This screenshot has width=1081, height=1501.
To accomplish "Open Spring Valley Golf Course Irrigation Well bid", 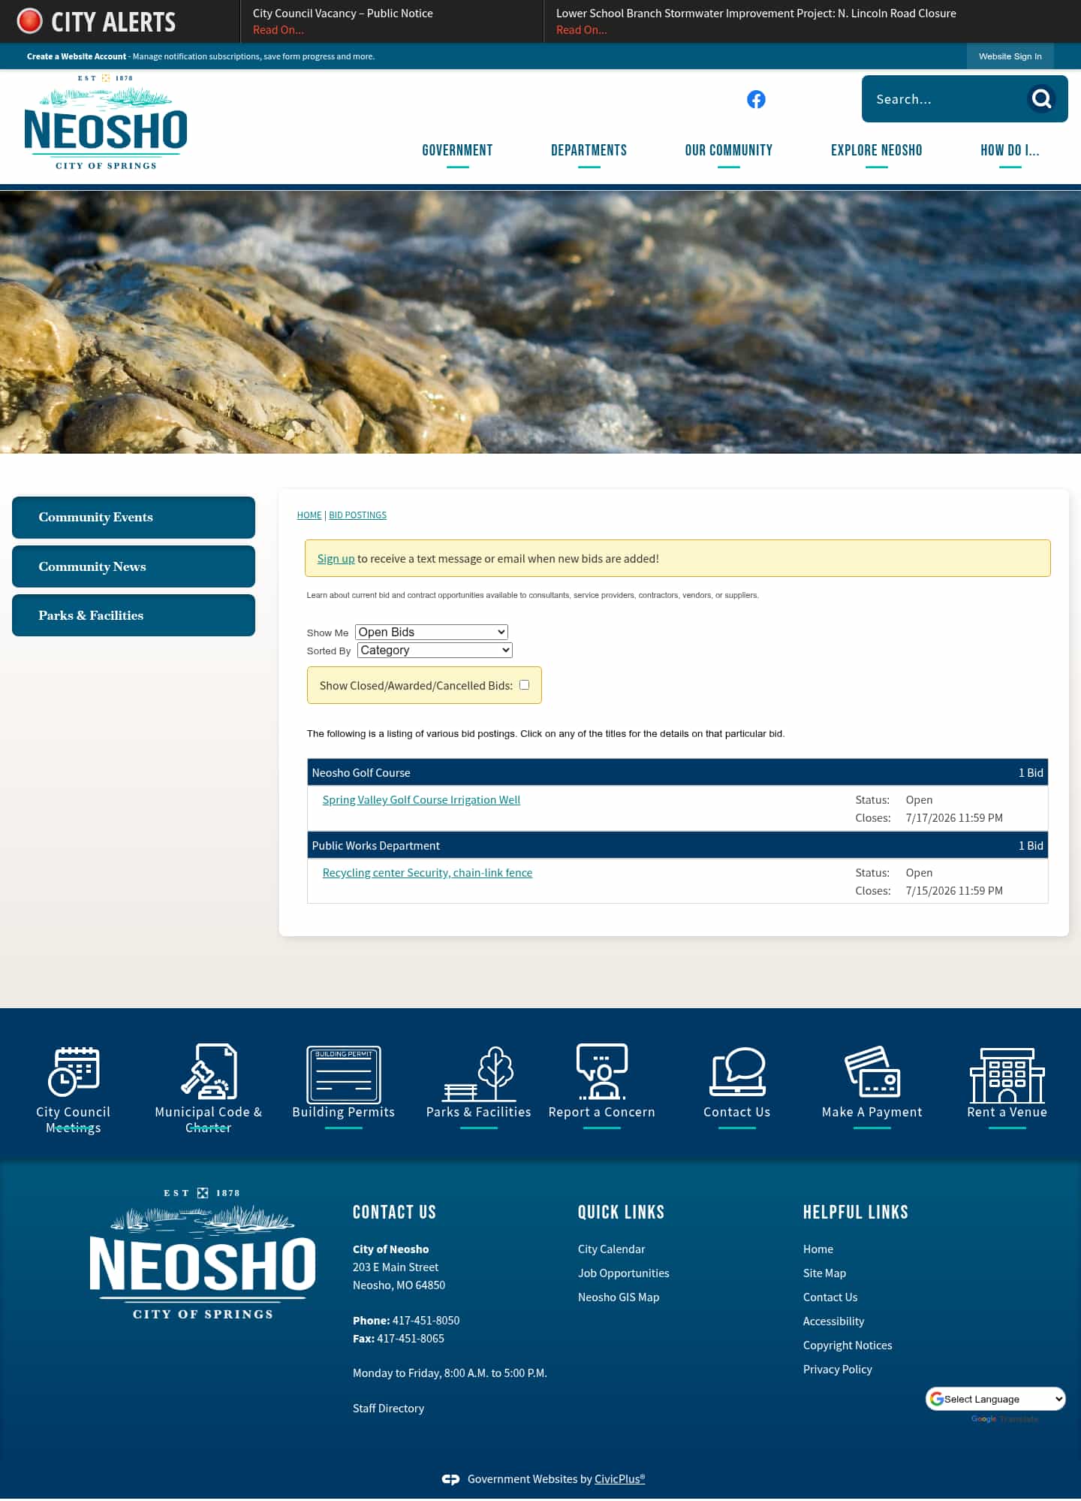I will (421, 800).
